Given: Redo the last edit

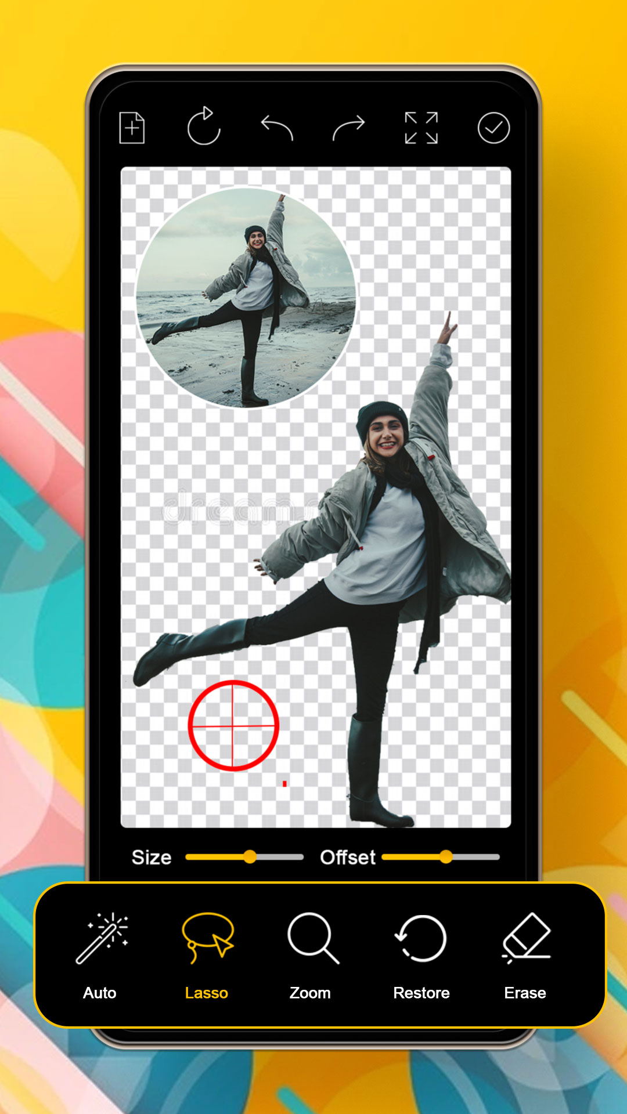Looking at the screenshot, I should [x=348, y=128].
